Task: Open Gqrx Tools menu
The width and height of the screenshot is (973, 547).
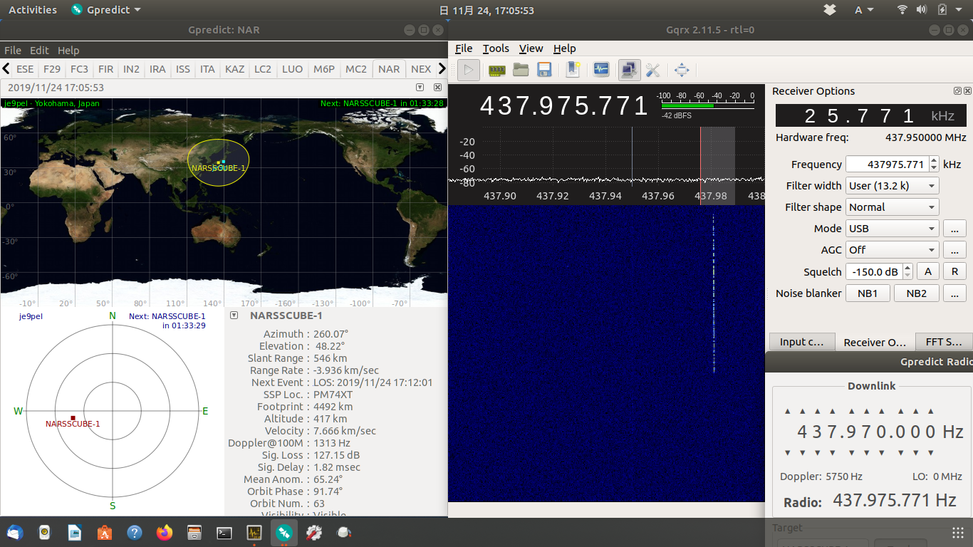Action: (496, 48)
